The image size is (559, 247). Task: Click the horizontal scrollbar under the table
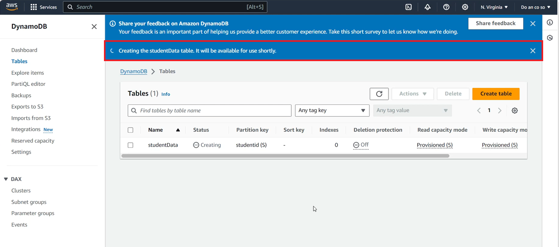pyautogui.click(x=285, y=156)
